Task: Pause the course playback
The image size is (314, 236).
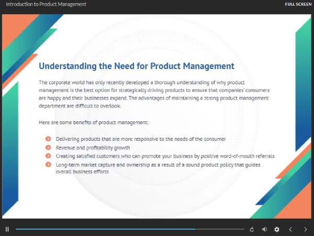Action: pos(7,229)
